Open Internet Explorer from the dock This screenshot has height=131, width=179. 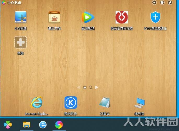click(37, 102)
